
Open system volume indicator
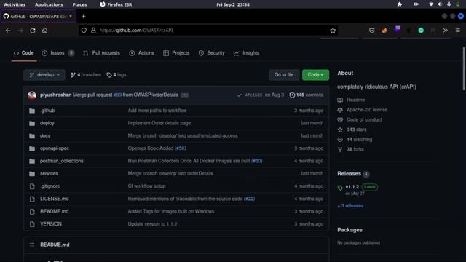tap(440, 4)
